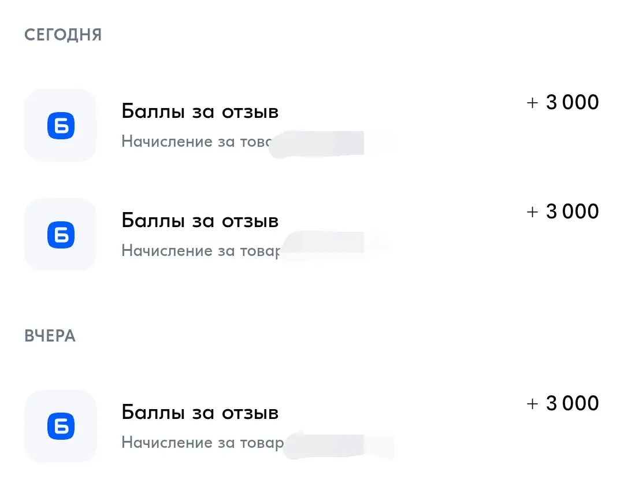Tap the blue Б icon of yesterday's entry
Screen dimensions: 624x501
(61, 426)
